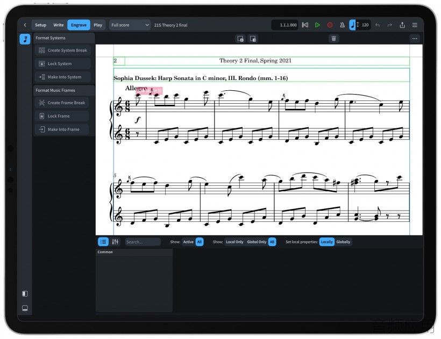Click the red record button
This screenshot has height=339, width=441.
click(330, 25)
